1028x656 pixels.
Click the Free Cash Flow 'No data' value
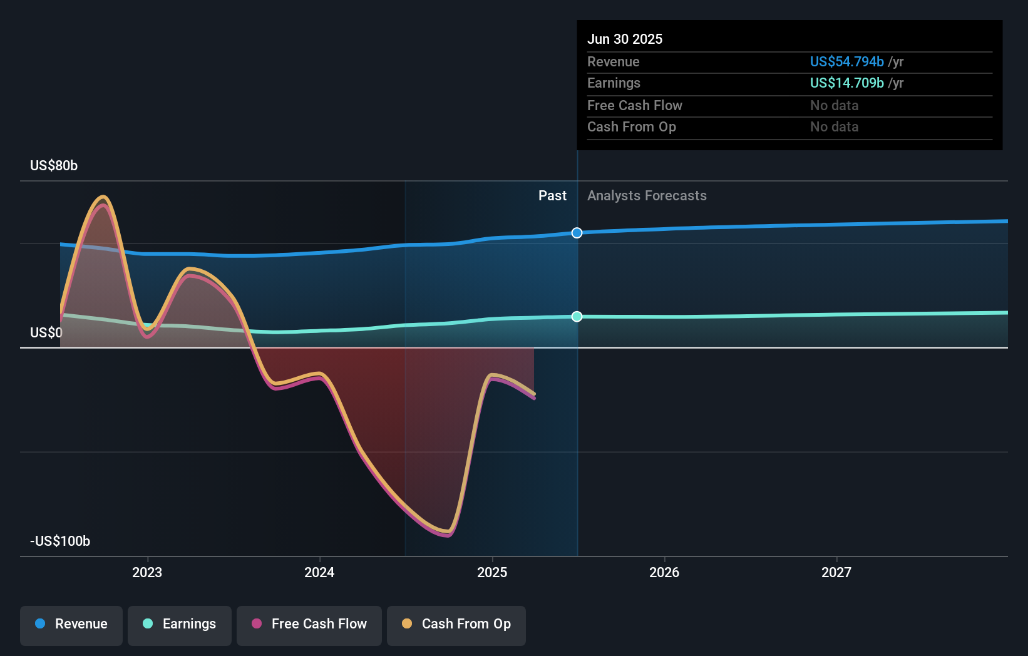[x=835, y=105]
